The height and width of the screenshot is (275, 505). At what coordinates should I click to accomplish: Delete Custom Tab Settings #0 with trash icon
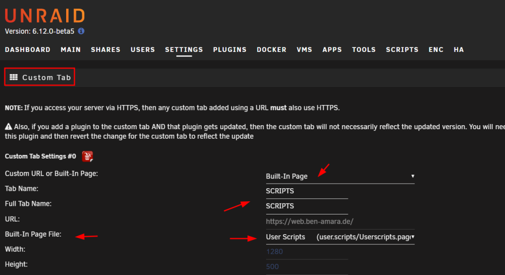pos(87,156)
